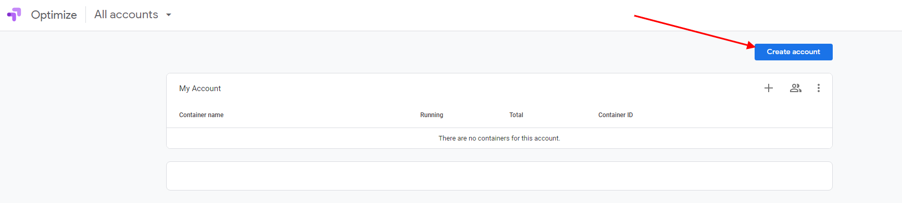Image resolution: width=902 pixels, height=203 pixels.
Task: Click the Total column header
Action: [x=516, y=115]
